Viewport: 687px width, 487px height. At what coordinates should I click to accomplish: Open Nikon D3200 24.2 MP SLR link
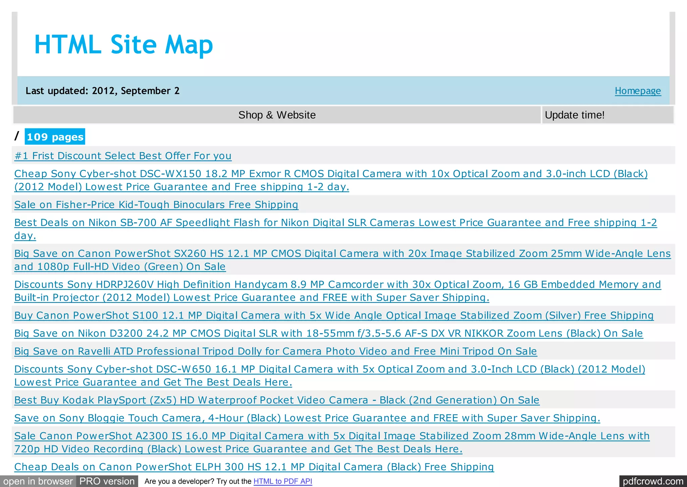(x=328, y=333)
